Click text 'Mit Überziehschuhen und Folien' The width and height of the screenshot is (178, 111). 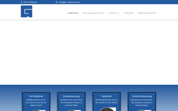[107, 101]
